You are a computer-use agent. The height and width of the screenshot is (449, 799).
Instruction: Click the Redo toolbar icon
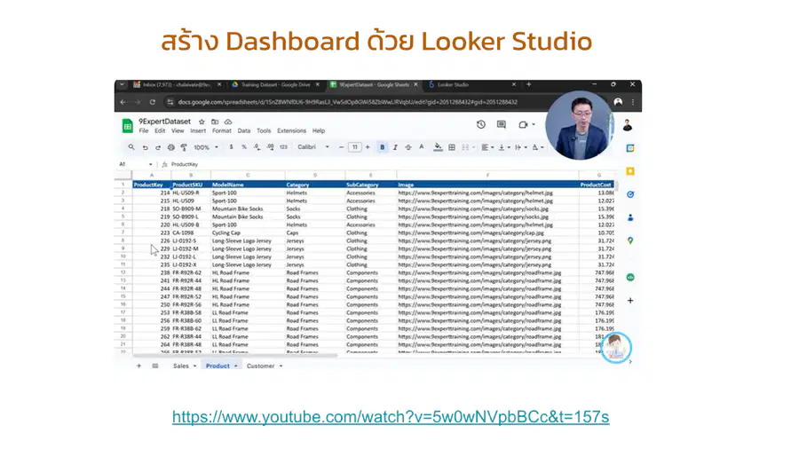click(x=158, y=147)
